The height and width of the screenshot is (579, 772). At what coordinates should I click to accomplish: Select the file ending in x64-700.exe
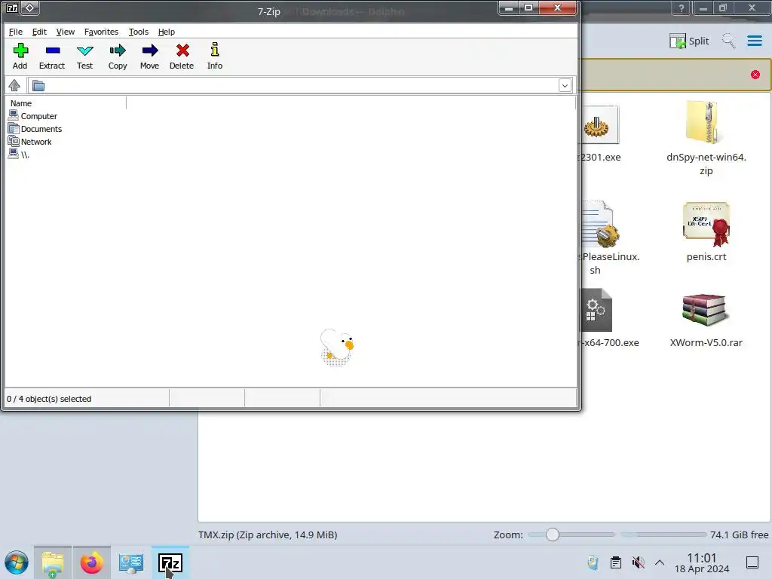coord(609,318)
